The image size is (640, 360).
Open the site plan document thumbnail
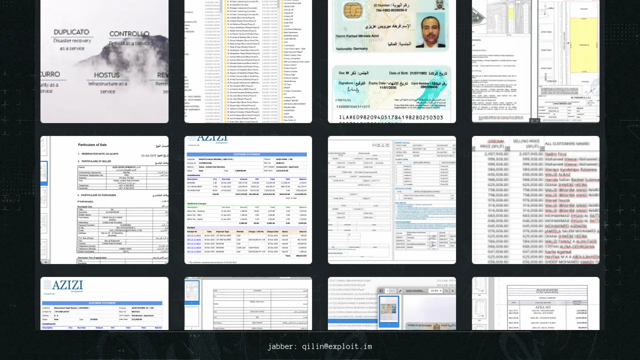coord(535,61)
